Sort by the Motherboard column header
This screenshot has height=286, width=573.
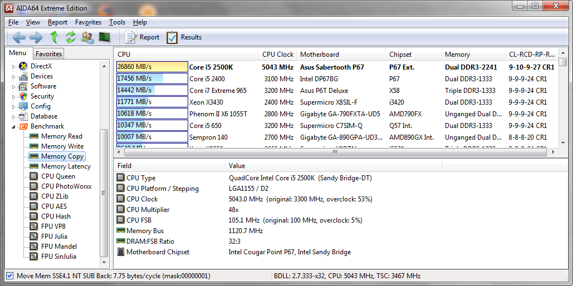click(341, 55)
